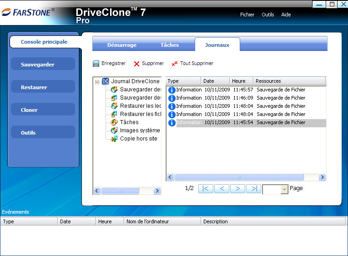This screenshot has height=256, width=348.
Task: Click the Restaurer les lec tree icon
Action: tap(114, 106)
